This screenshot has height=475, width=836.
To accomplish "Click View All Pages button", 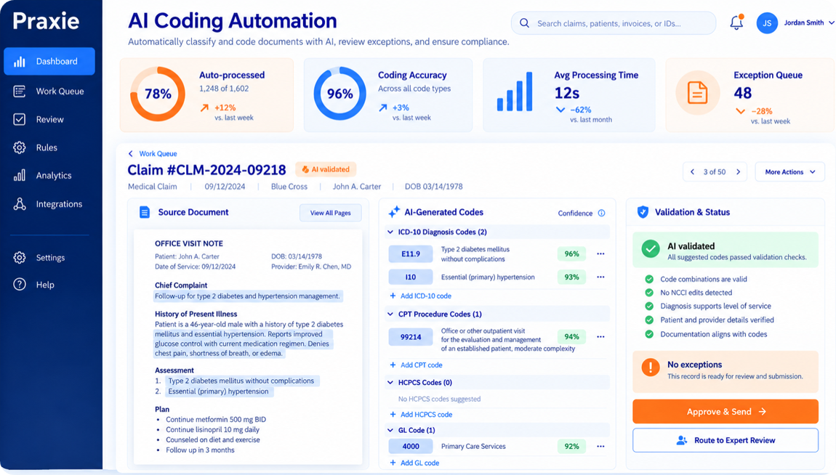I will [x=330, y=213].
